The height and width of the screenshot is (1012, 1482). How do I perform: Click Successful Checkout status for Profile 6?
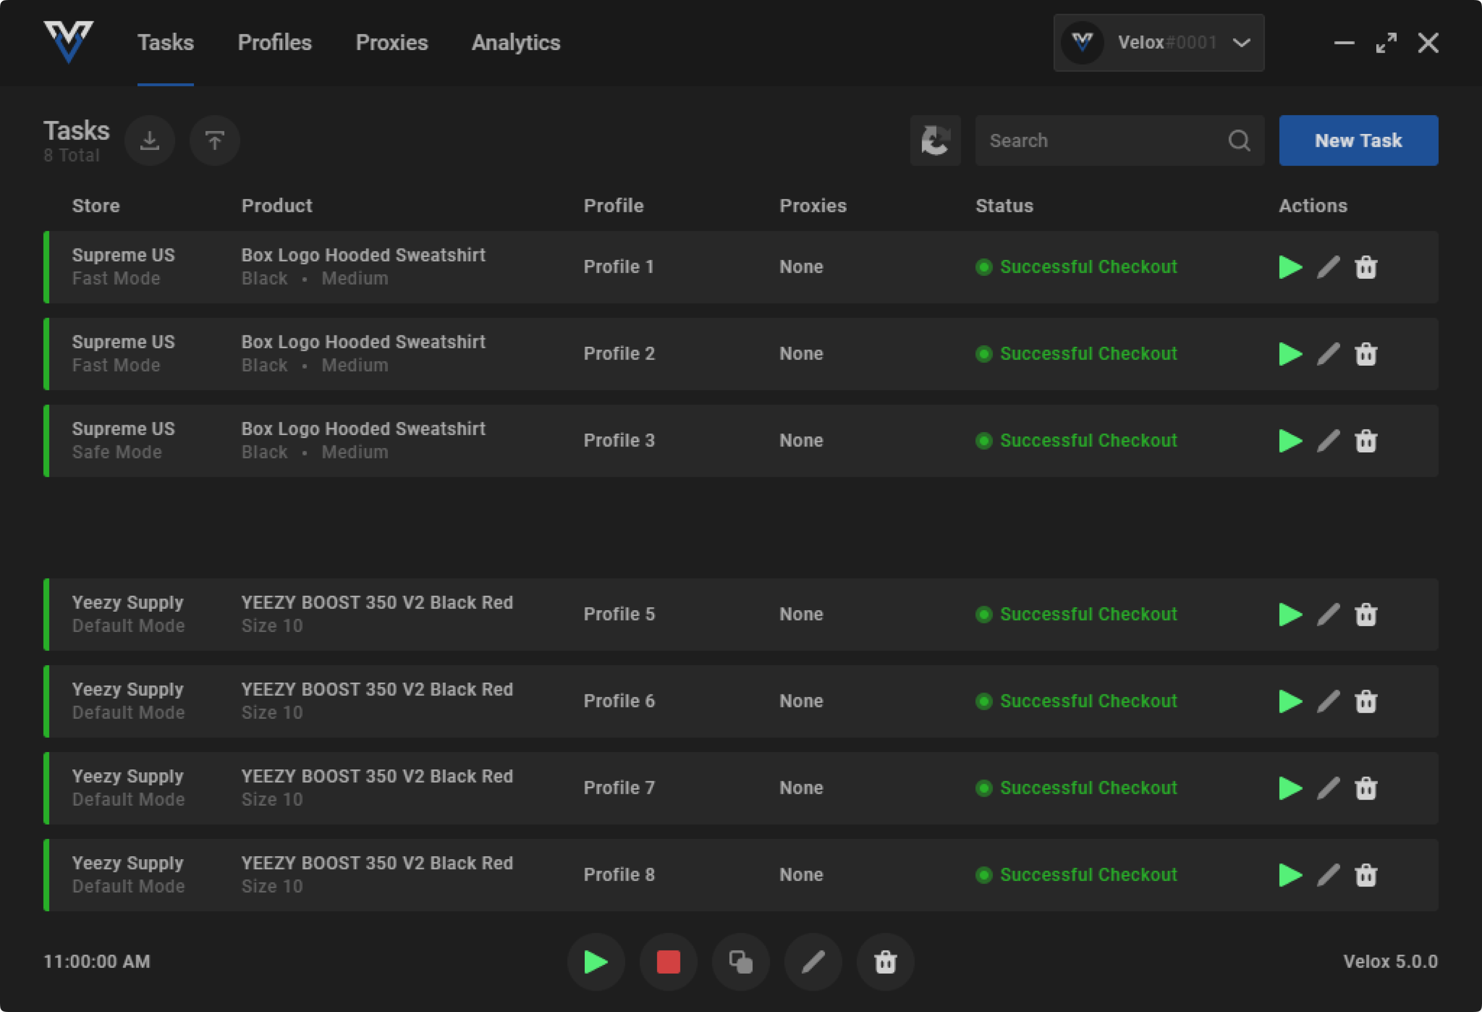1076,701
